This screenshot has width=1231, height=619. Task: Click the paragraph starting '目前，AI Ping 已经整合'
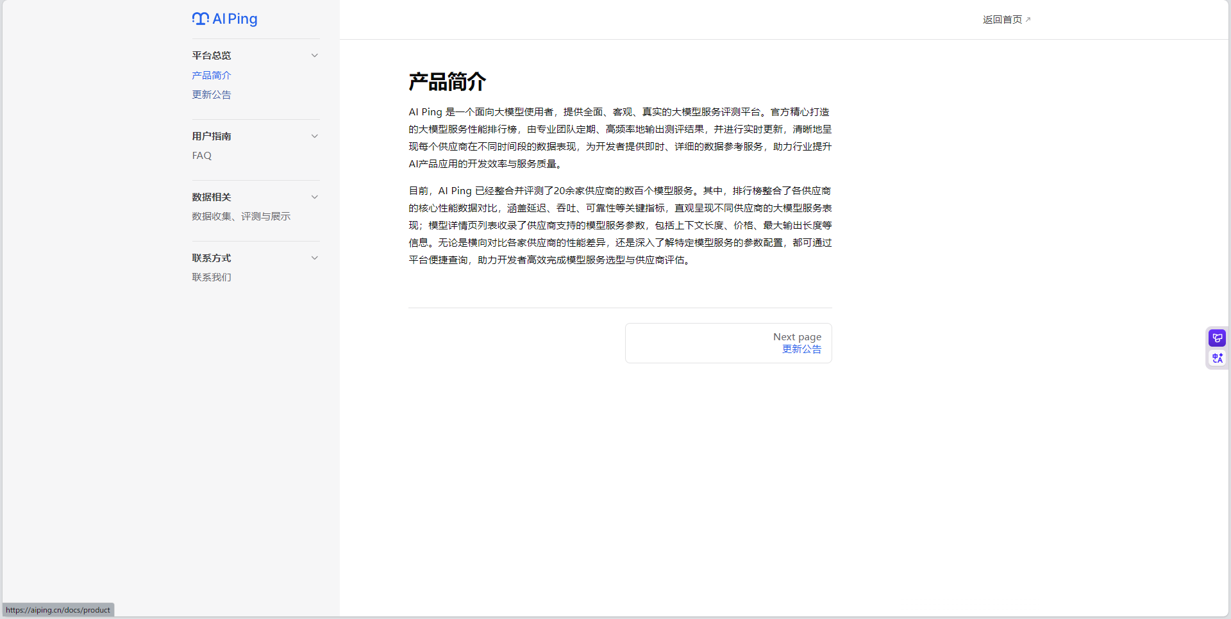click(620, 226)
